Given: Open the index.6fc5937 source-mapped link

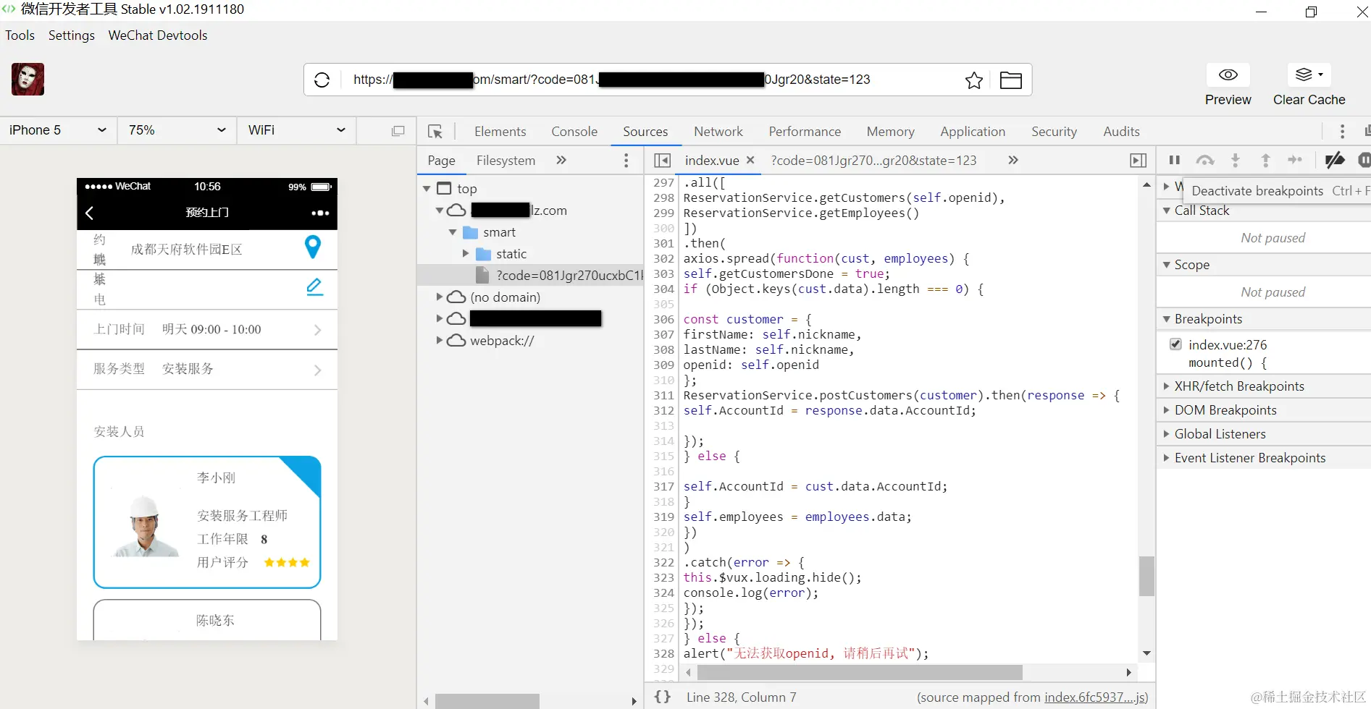Looking at the screenshot, I should 1096,697.
